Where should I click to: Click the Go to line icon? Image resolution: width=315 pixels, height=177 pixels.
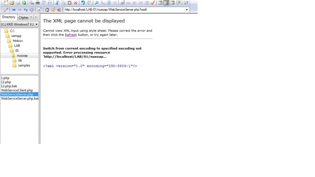[115, 3]
